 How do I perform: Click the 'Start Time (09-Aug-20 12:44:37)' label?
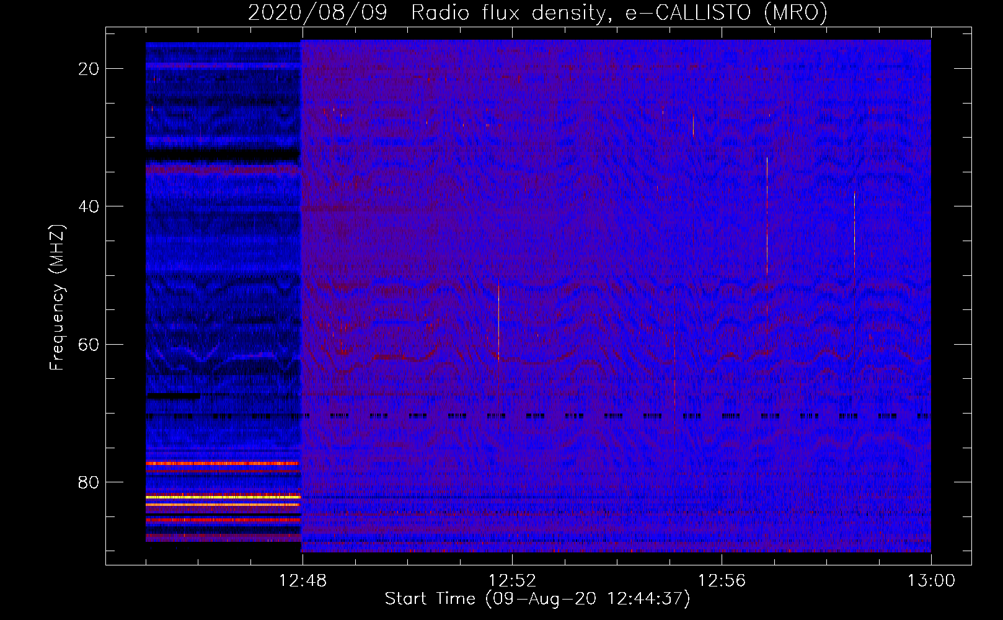[537, 599]
